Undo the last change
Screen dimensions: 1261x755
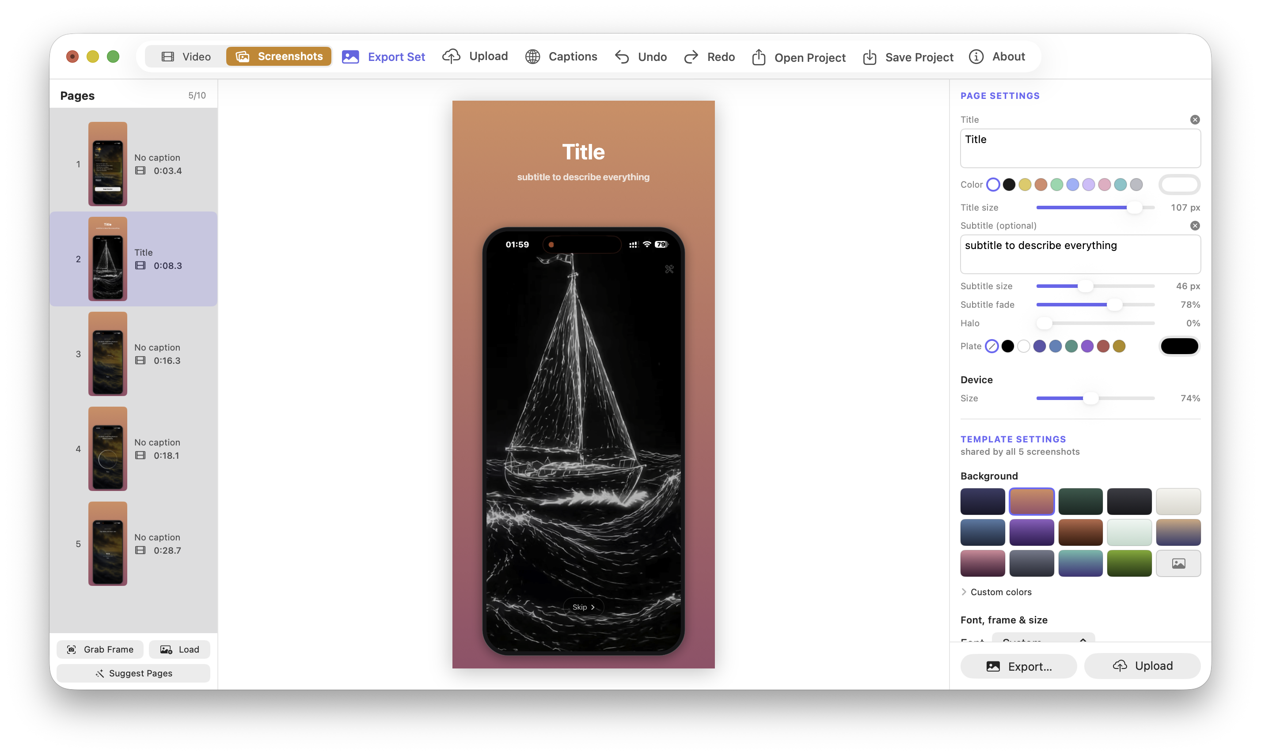coord(640,57)
